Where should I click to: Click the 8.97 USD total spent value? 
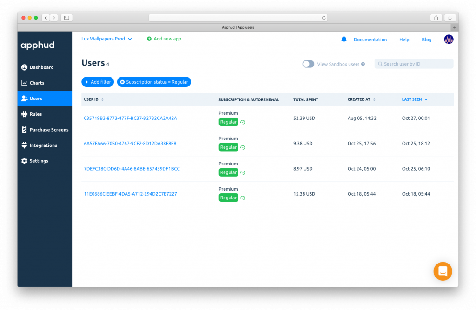(x=303, y=169)
